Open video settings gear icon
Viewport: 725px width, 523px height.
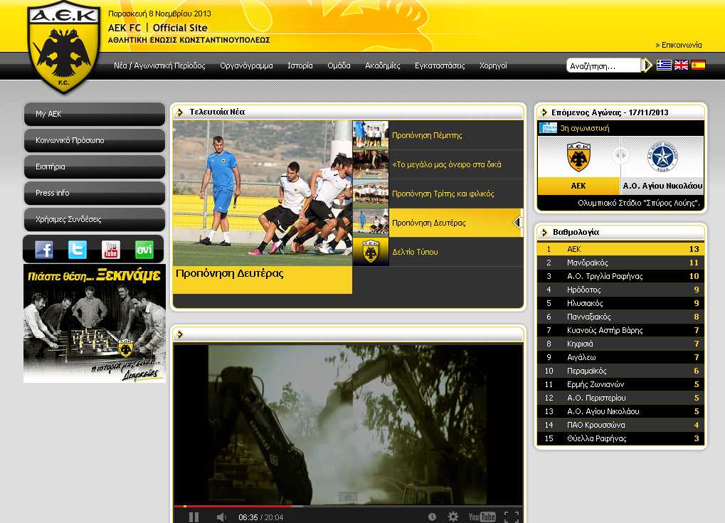(453, 517)
